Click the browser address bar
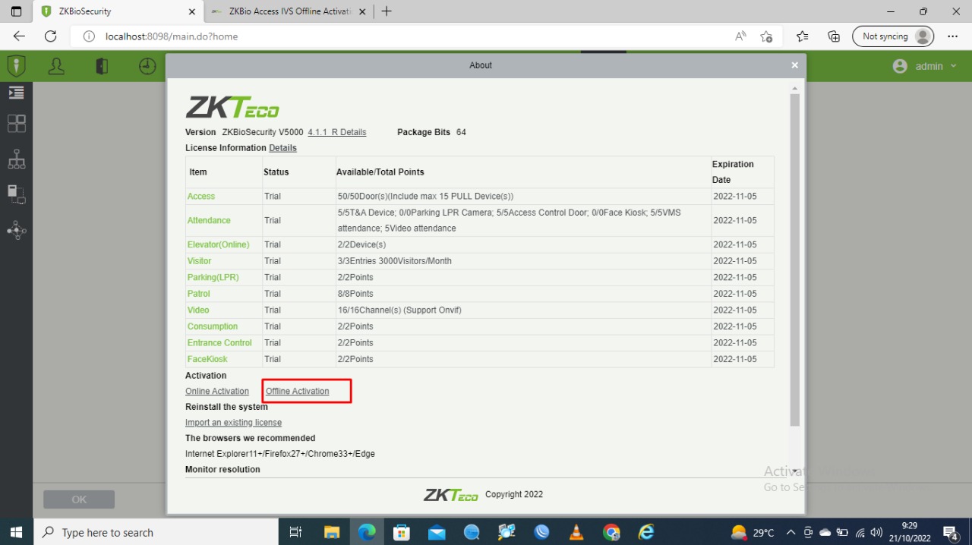972x545 pixels. (410, 36)
